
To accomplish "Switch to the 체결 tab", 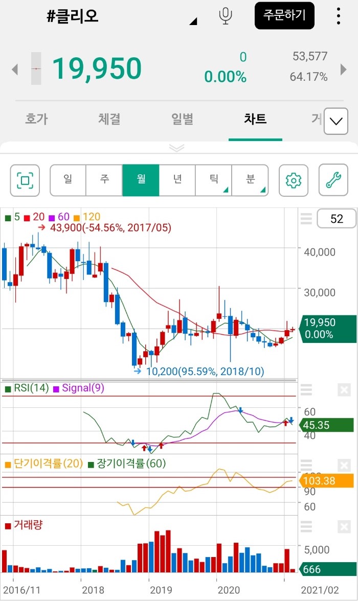I will (109, 119).
